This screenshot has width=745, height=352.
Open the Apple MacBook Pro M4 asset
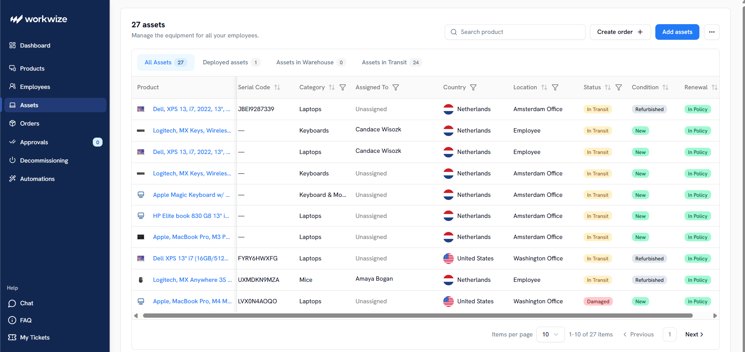click(x=192, y=301)
